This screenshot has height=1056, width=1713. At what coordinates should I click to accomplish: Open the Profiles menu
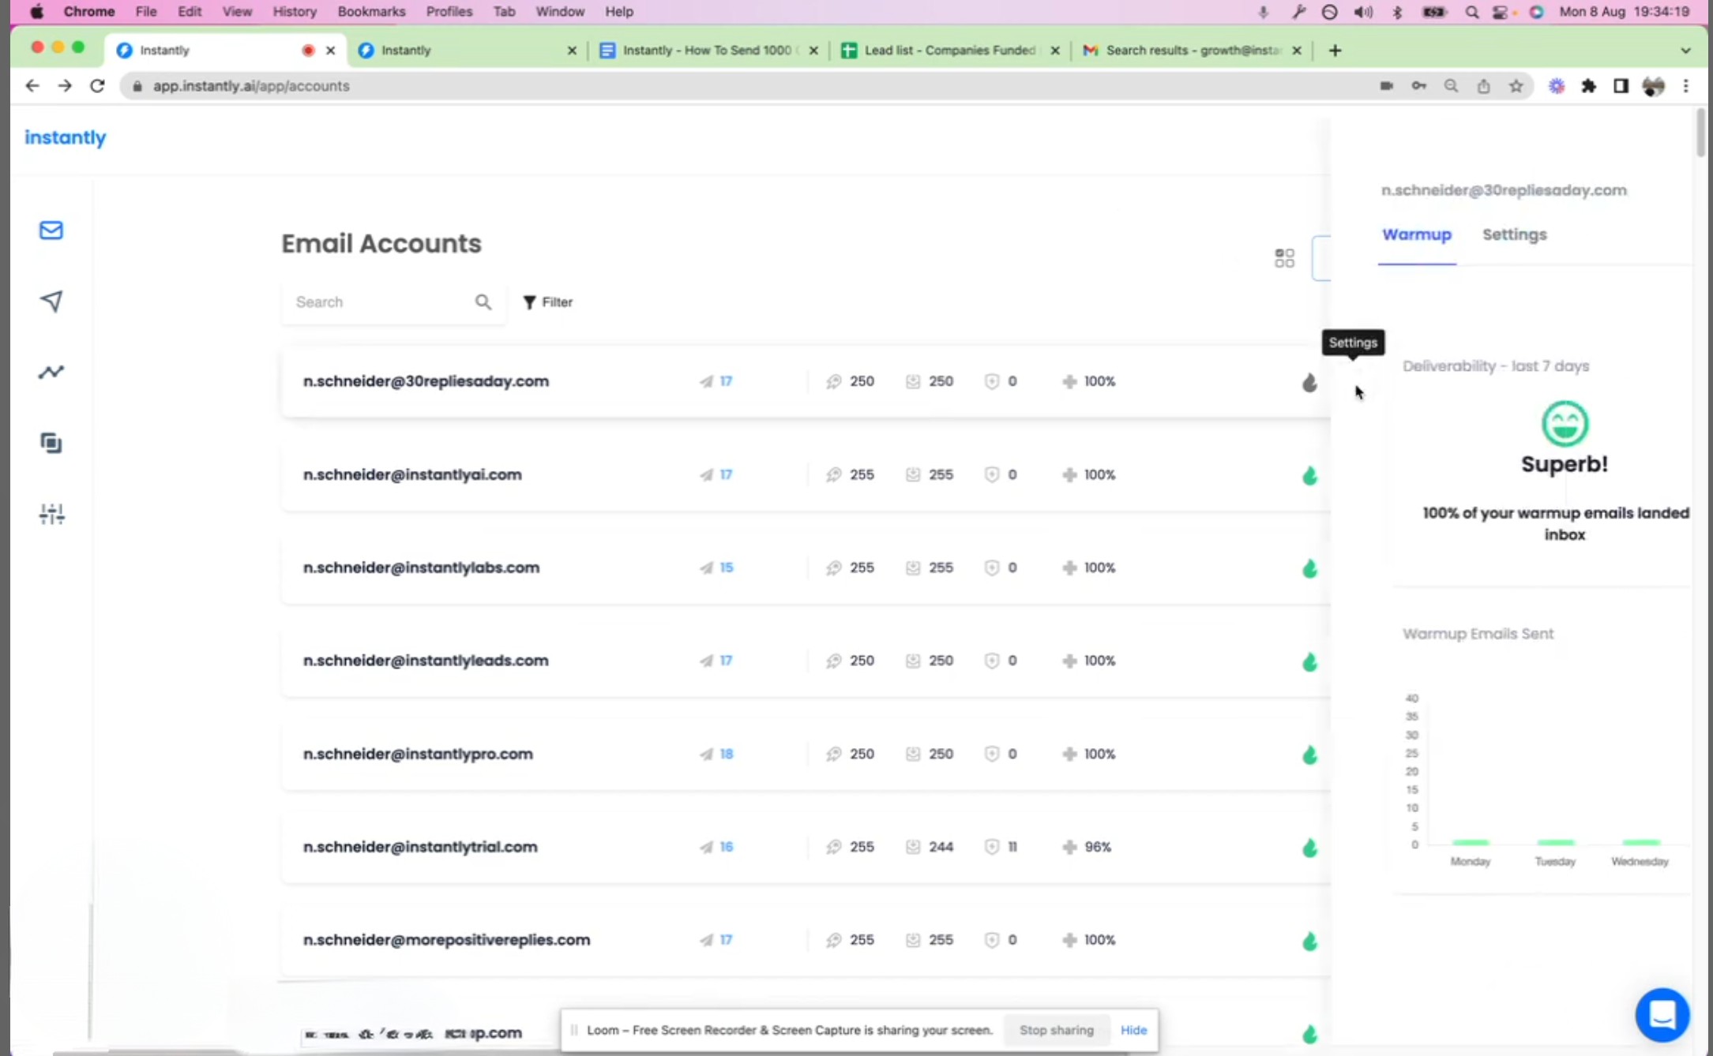coord(449,12)
